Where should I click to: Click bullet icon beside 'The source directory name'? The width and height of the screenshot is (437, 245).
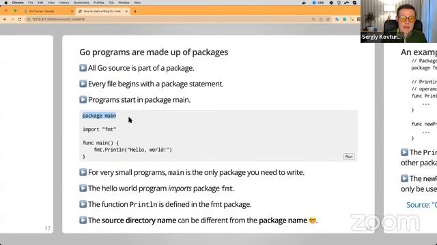coord(83,220)
